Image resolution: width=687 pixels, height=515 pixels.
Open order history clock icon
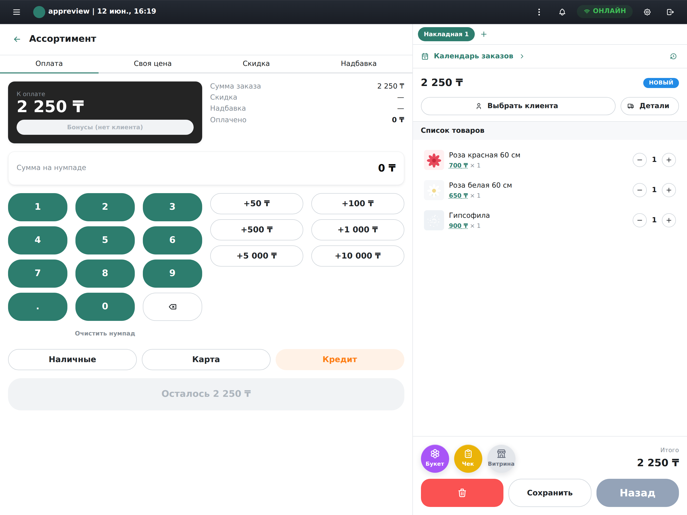(x=673, y=56)
